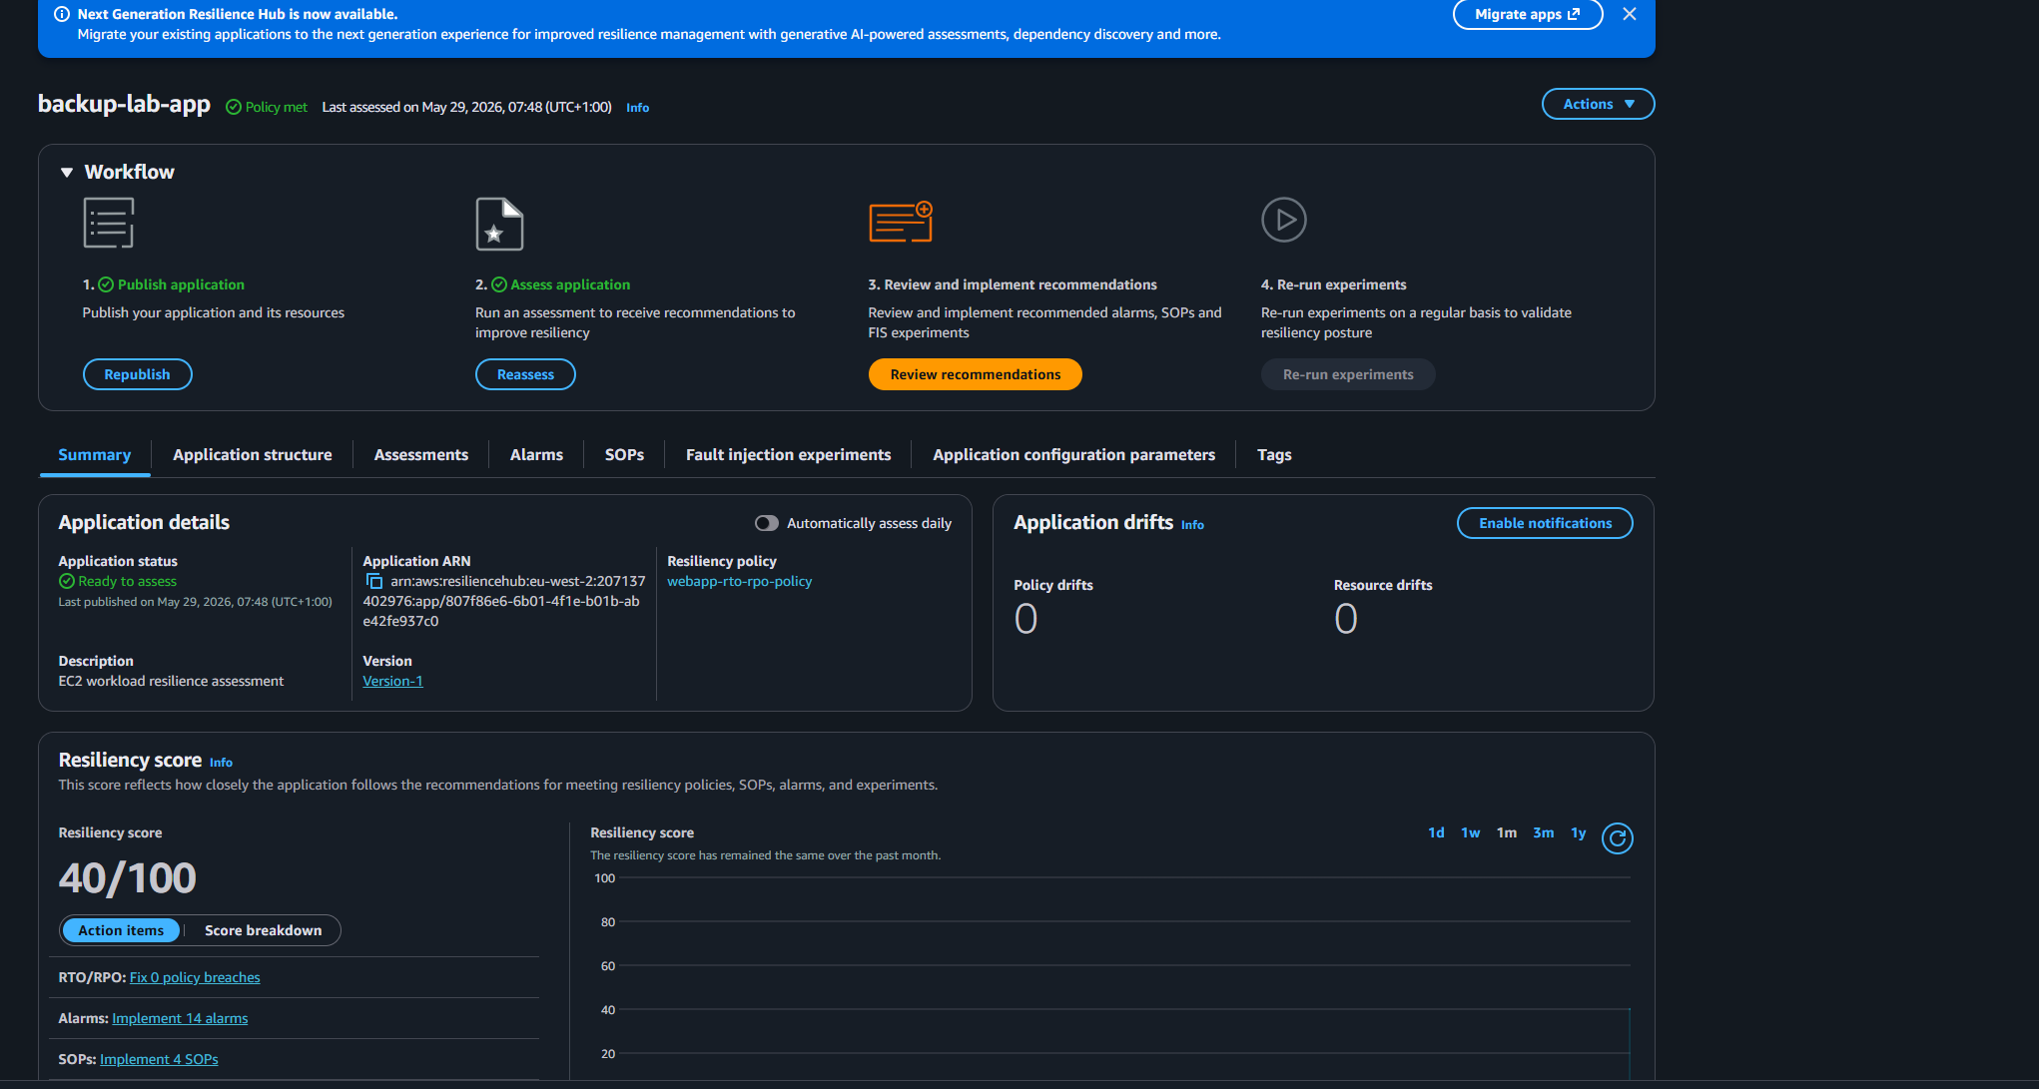
Task: Open Fix 0 policy breaches link
Action: [195, 977]
